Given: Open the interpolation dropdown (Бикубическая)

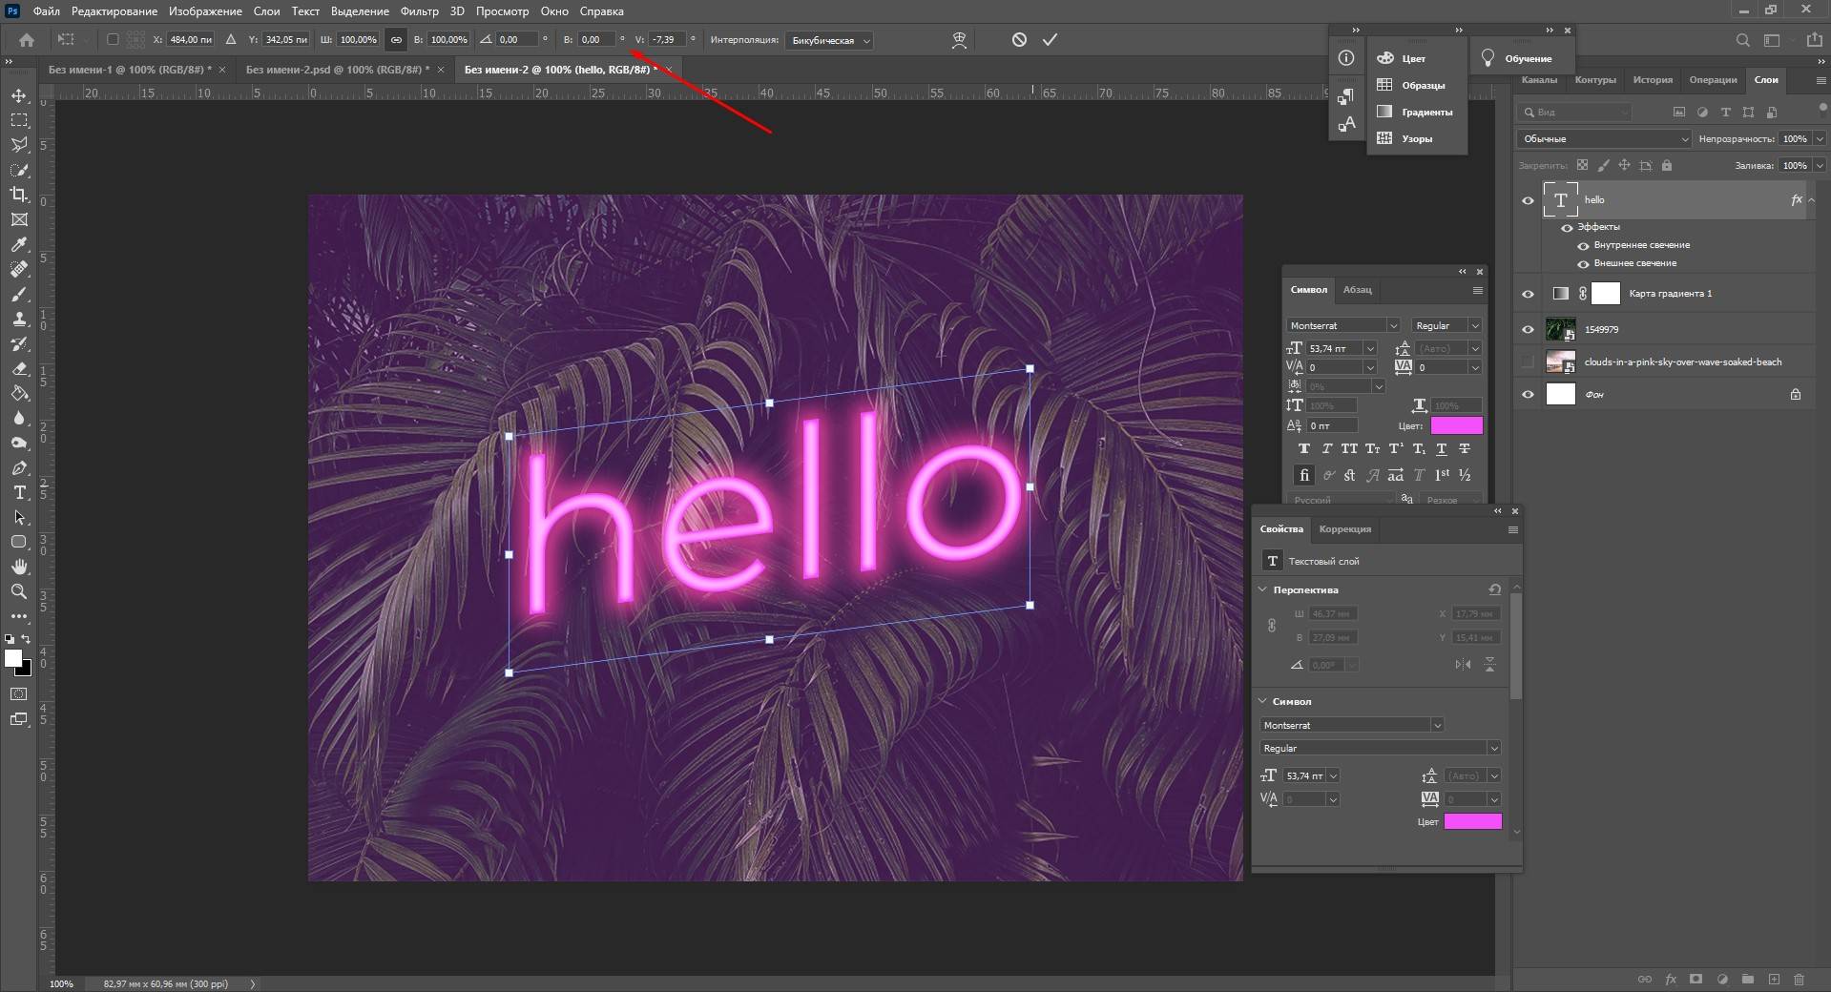Looking at the screenshot, I should pos(829,41).
